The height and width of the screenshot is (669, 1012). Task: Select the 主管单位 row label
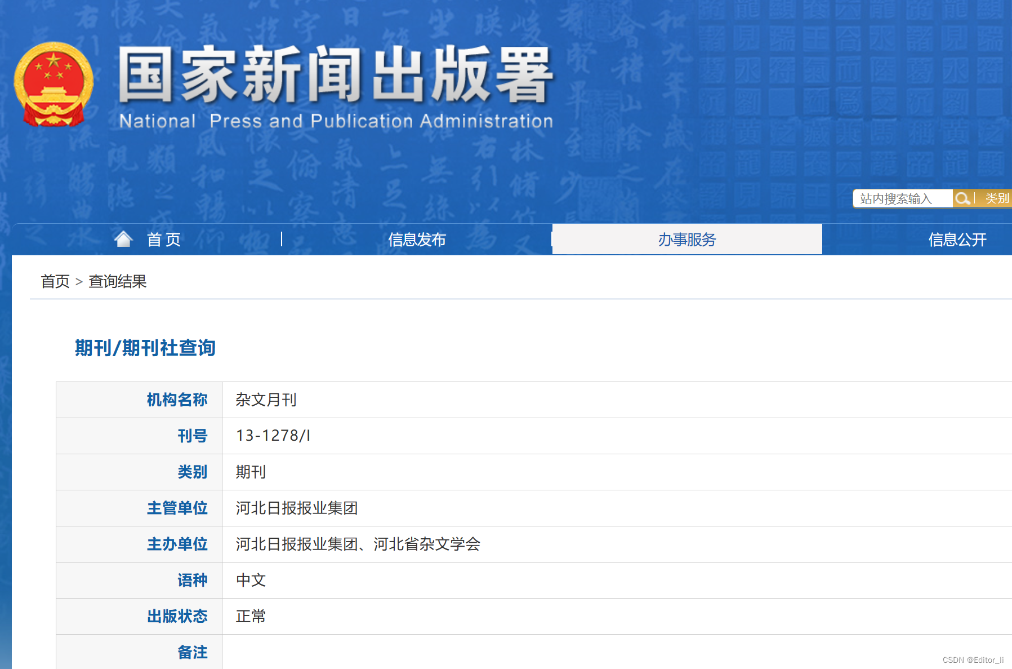click(177, 508)
